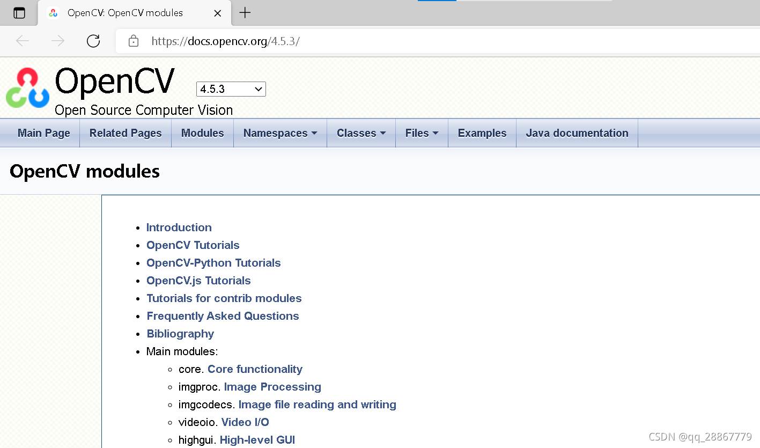760x448 pixels.
Task: Open the Main Page menu item
Action: 44,133
